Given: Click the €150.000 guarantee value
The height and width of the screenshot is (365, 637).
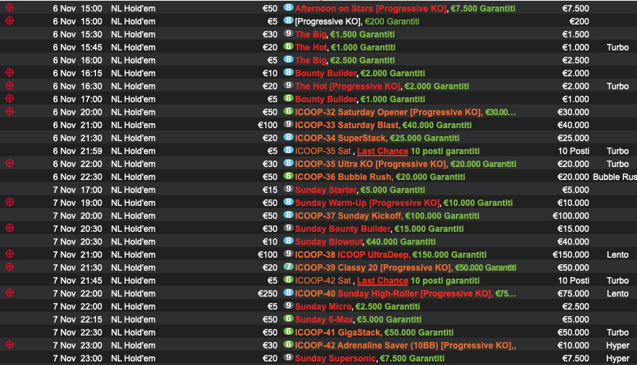Looking at the screenshot, I should (571, 255).
